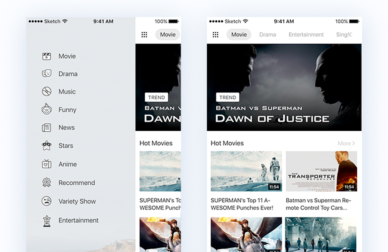This screenshot has height=252, width=388.
Task: Open the Dawn of Justice banner title
Action: tap(272, 118)
